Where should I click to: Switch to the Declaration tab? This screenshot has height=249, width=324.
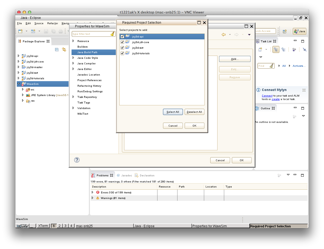click(x=145, y=175)
